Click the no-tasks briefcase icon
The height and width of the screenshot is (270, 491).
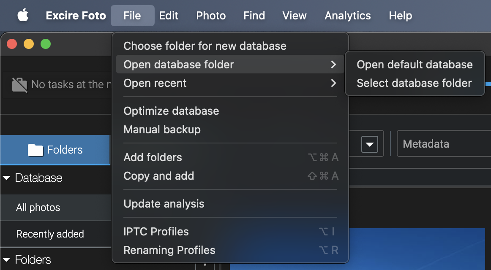pyautogui.click(x=20, y=85)
